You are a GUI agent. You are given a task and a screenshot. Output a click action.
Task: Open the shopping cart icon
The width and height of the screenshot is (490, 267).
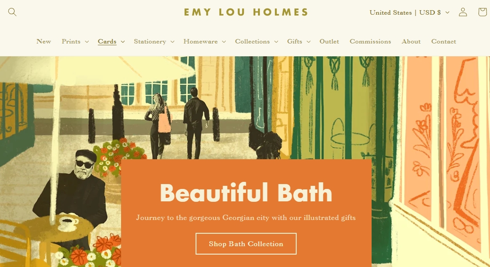[482, 12]
